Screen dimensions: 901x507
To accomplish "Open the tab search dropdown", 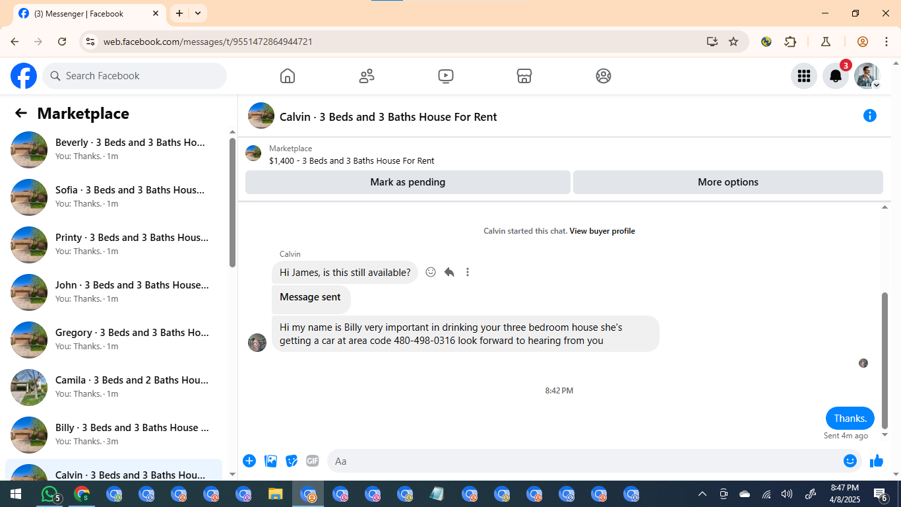I will click(198, 13).
